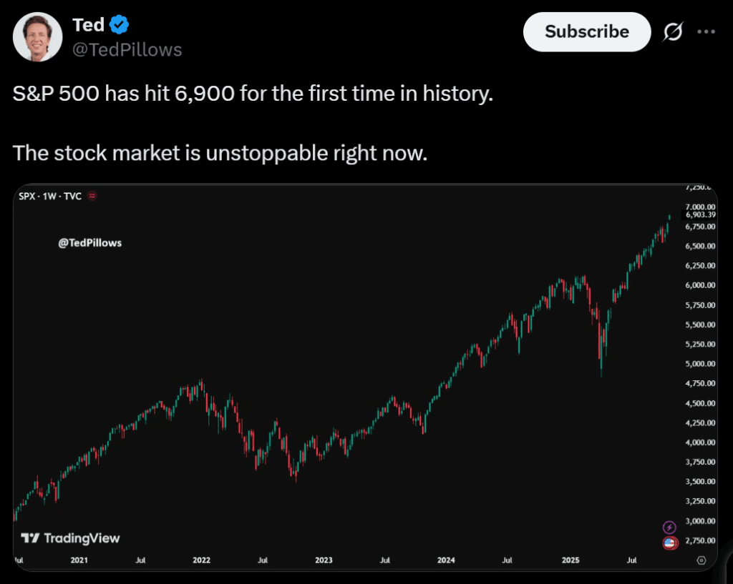733x584 pixels.
Task: Click the 2025 label on time axis
Action: coord(568,560)
